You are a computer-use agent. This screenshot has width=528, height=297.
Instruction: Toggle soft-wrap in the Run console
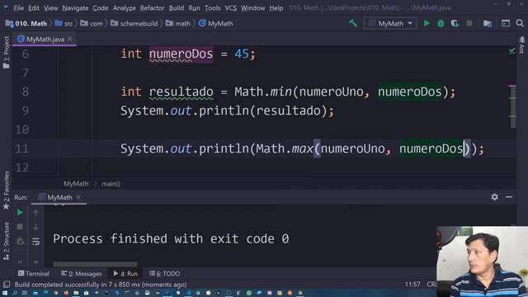(35, 242)
